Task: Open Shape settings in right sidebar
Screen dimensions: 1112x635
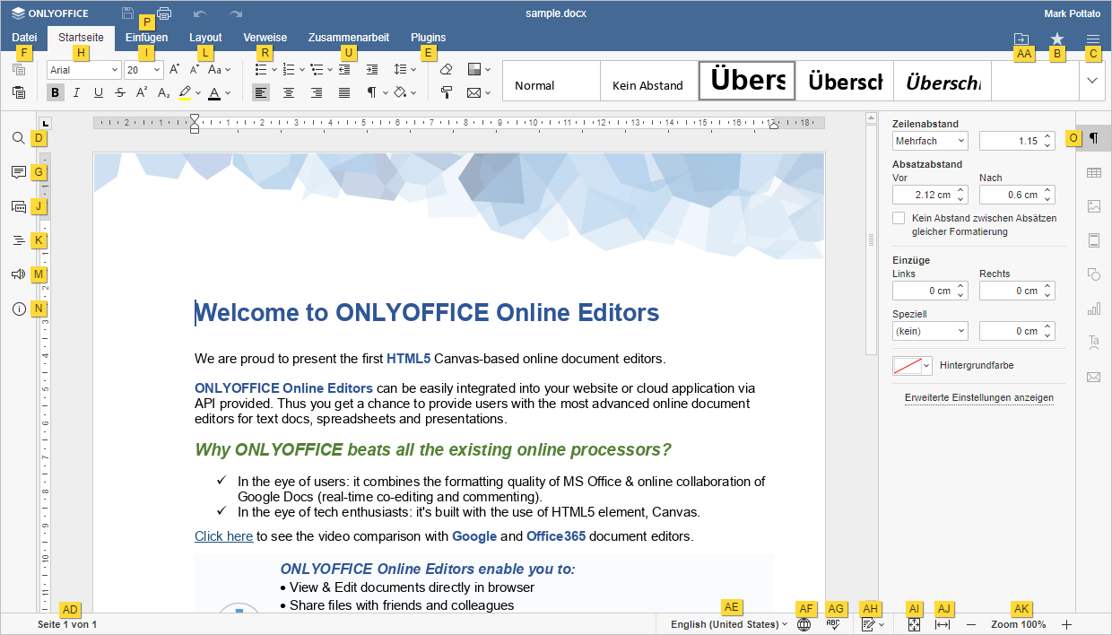Action: 1093,274
